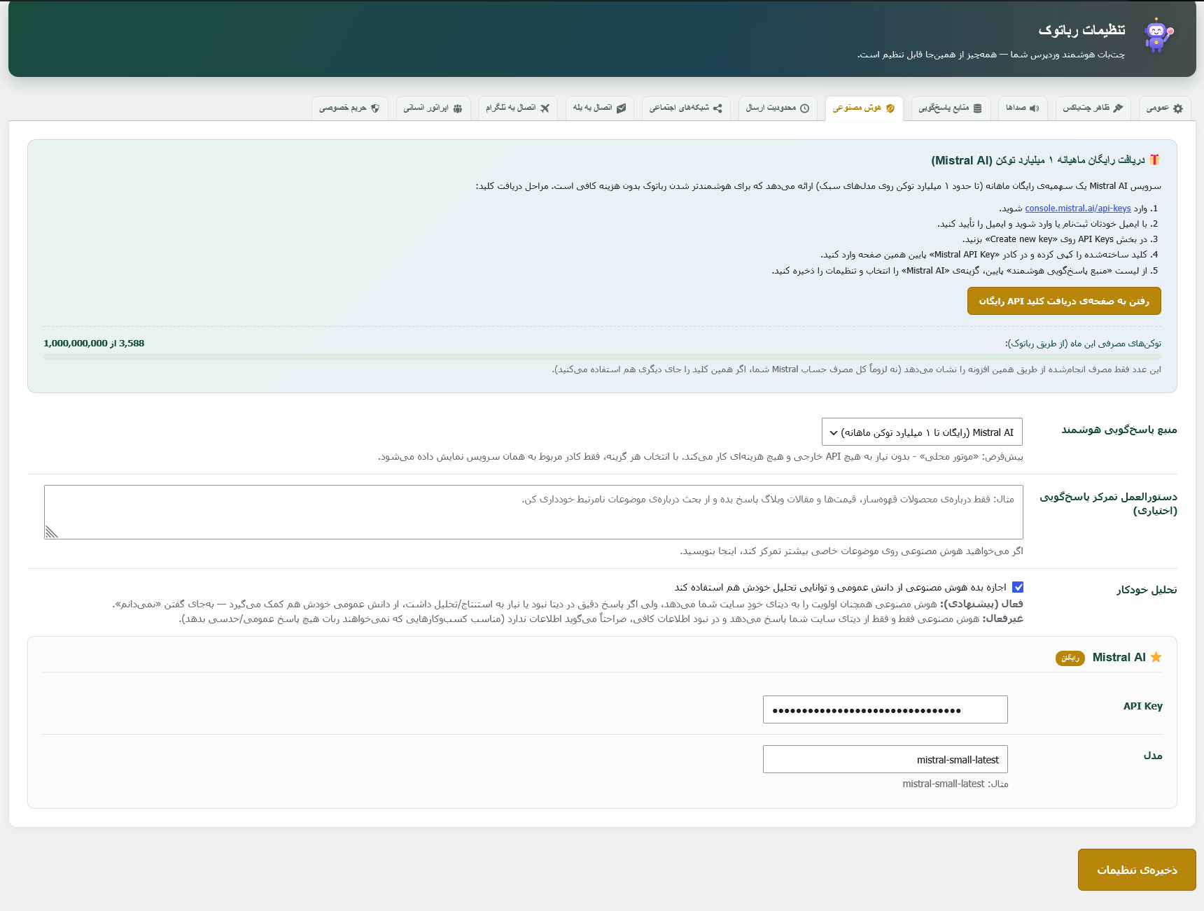Image resolution: width=1204 pixels, height=911 pixels.
Task: Click inside the focus instructions textarea
Action: [x=533, y=512]
